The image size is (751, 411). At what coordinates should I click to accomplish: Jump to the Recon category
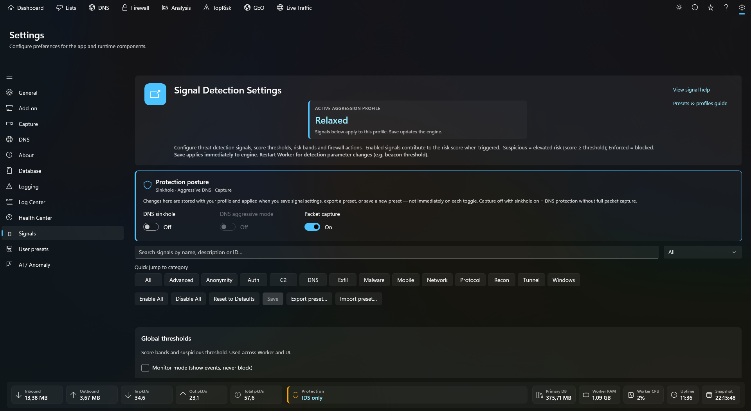click(x=502, y=280)
